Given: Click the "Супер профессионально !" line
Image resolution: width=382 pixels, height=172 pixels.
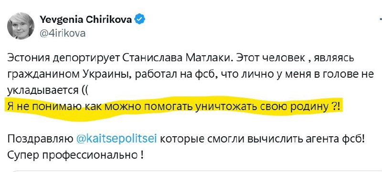Looking at the screenshot, I should (x=75, y=155).
